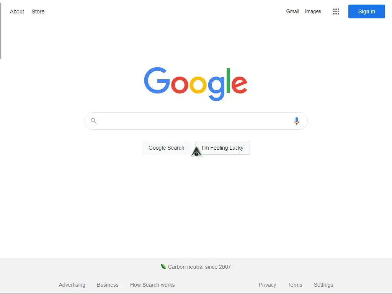Open the Terms footer link
392x294 pixels.
(x=295, y=285)
